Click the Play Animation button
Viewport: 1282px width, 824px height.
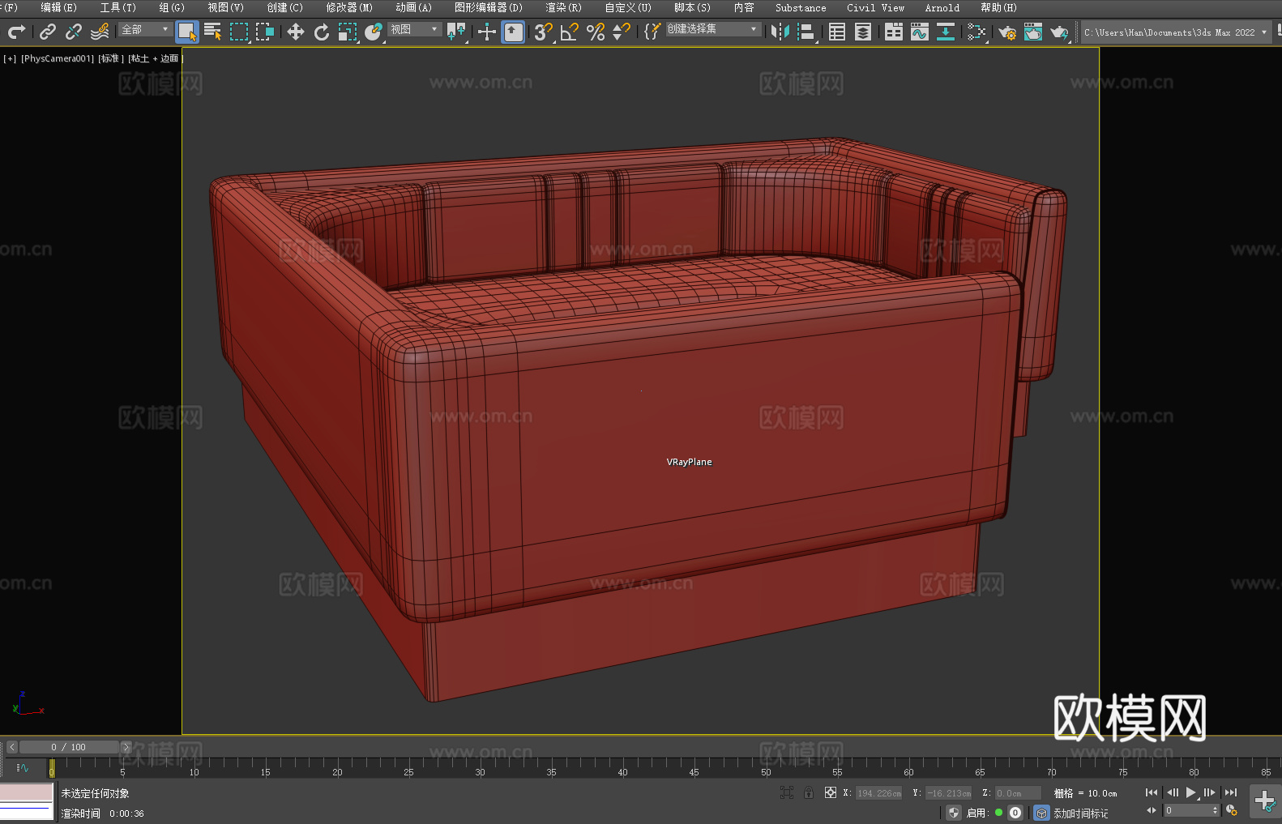click(1191, 792)
